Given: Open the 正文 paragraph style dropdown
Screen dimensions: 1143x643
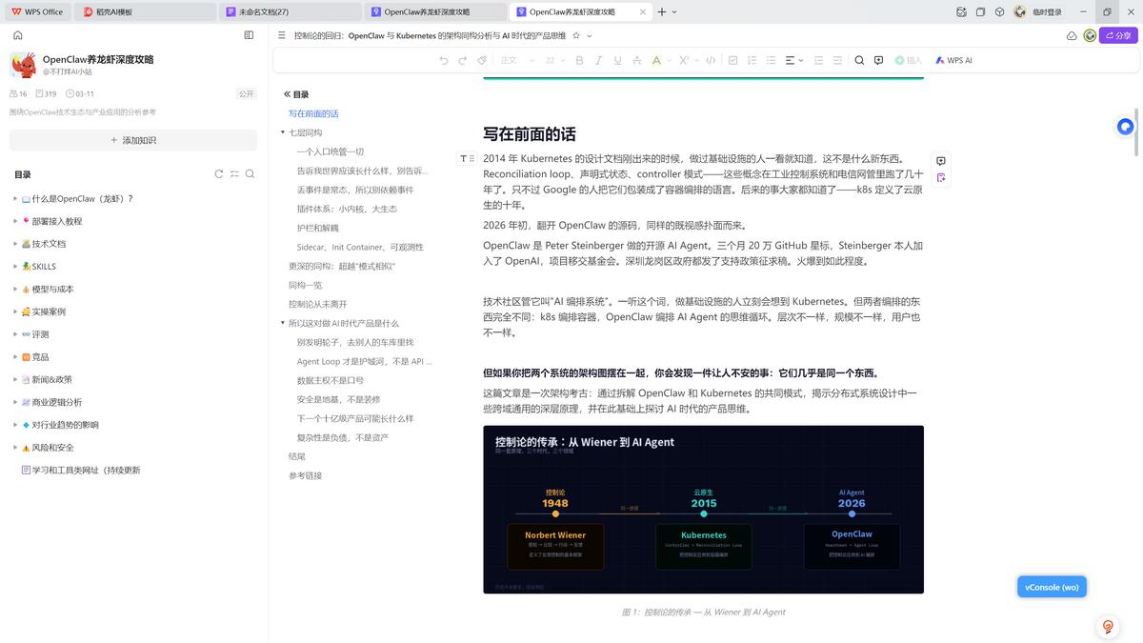Looking at the screenshot, I should click(x=514, y=60).
